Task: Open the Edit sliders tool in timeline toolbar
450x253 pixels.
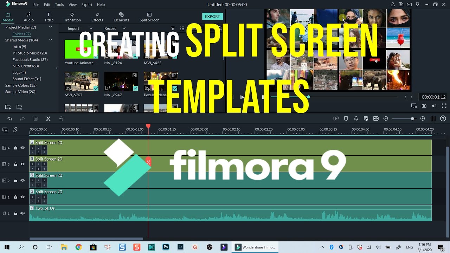Action: coord(61,119)
